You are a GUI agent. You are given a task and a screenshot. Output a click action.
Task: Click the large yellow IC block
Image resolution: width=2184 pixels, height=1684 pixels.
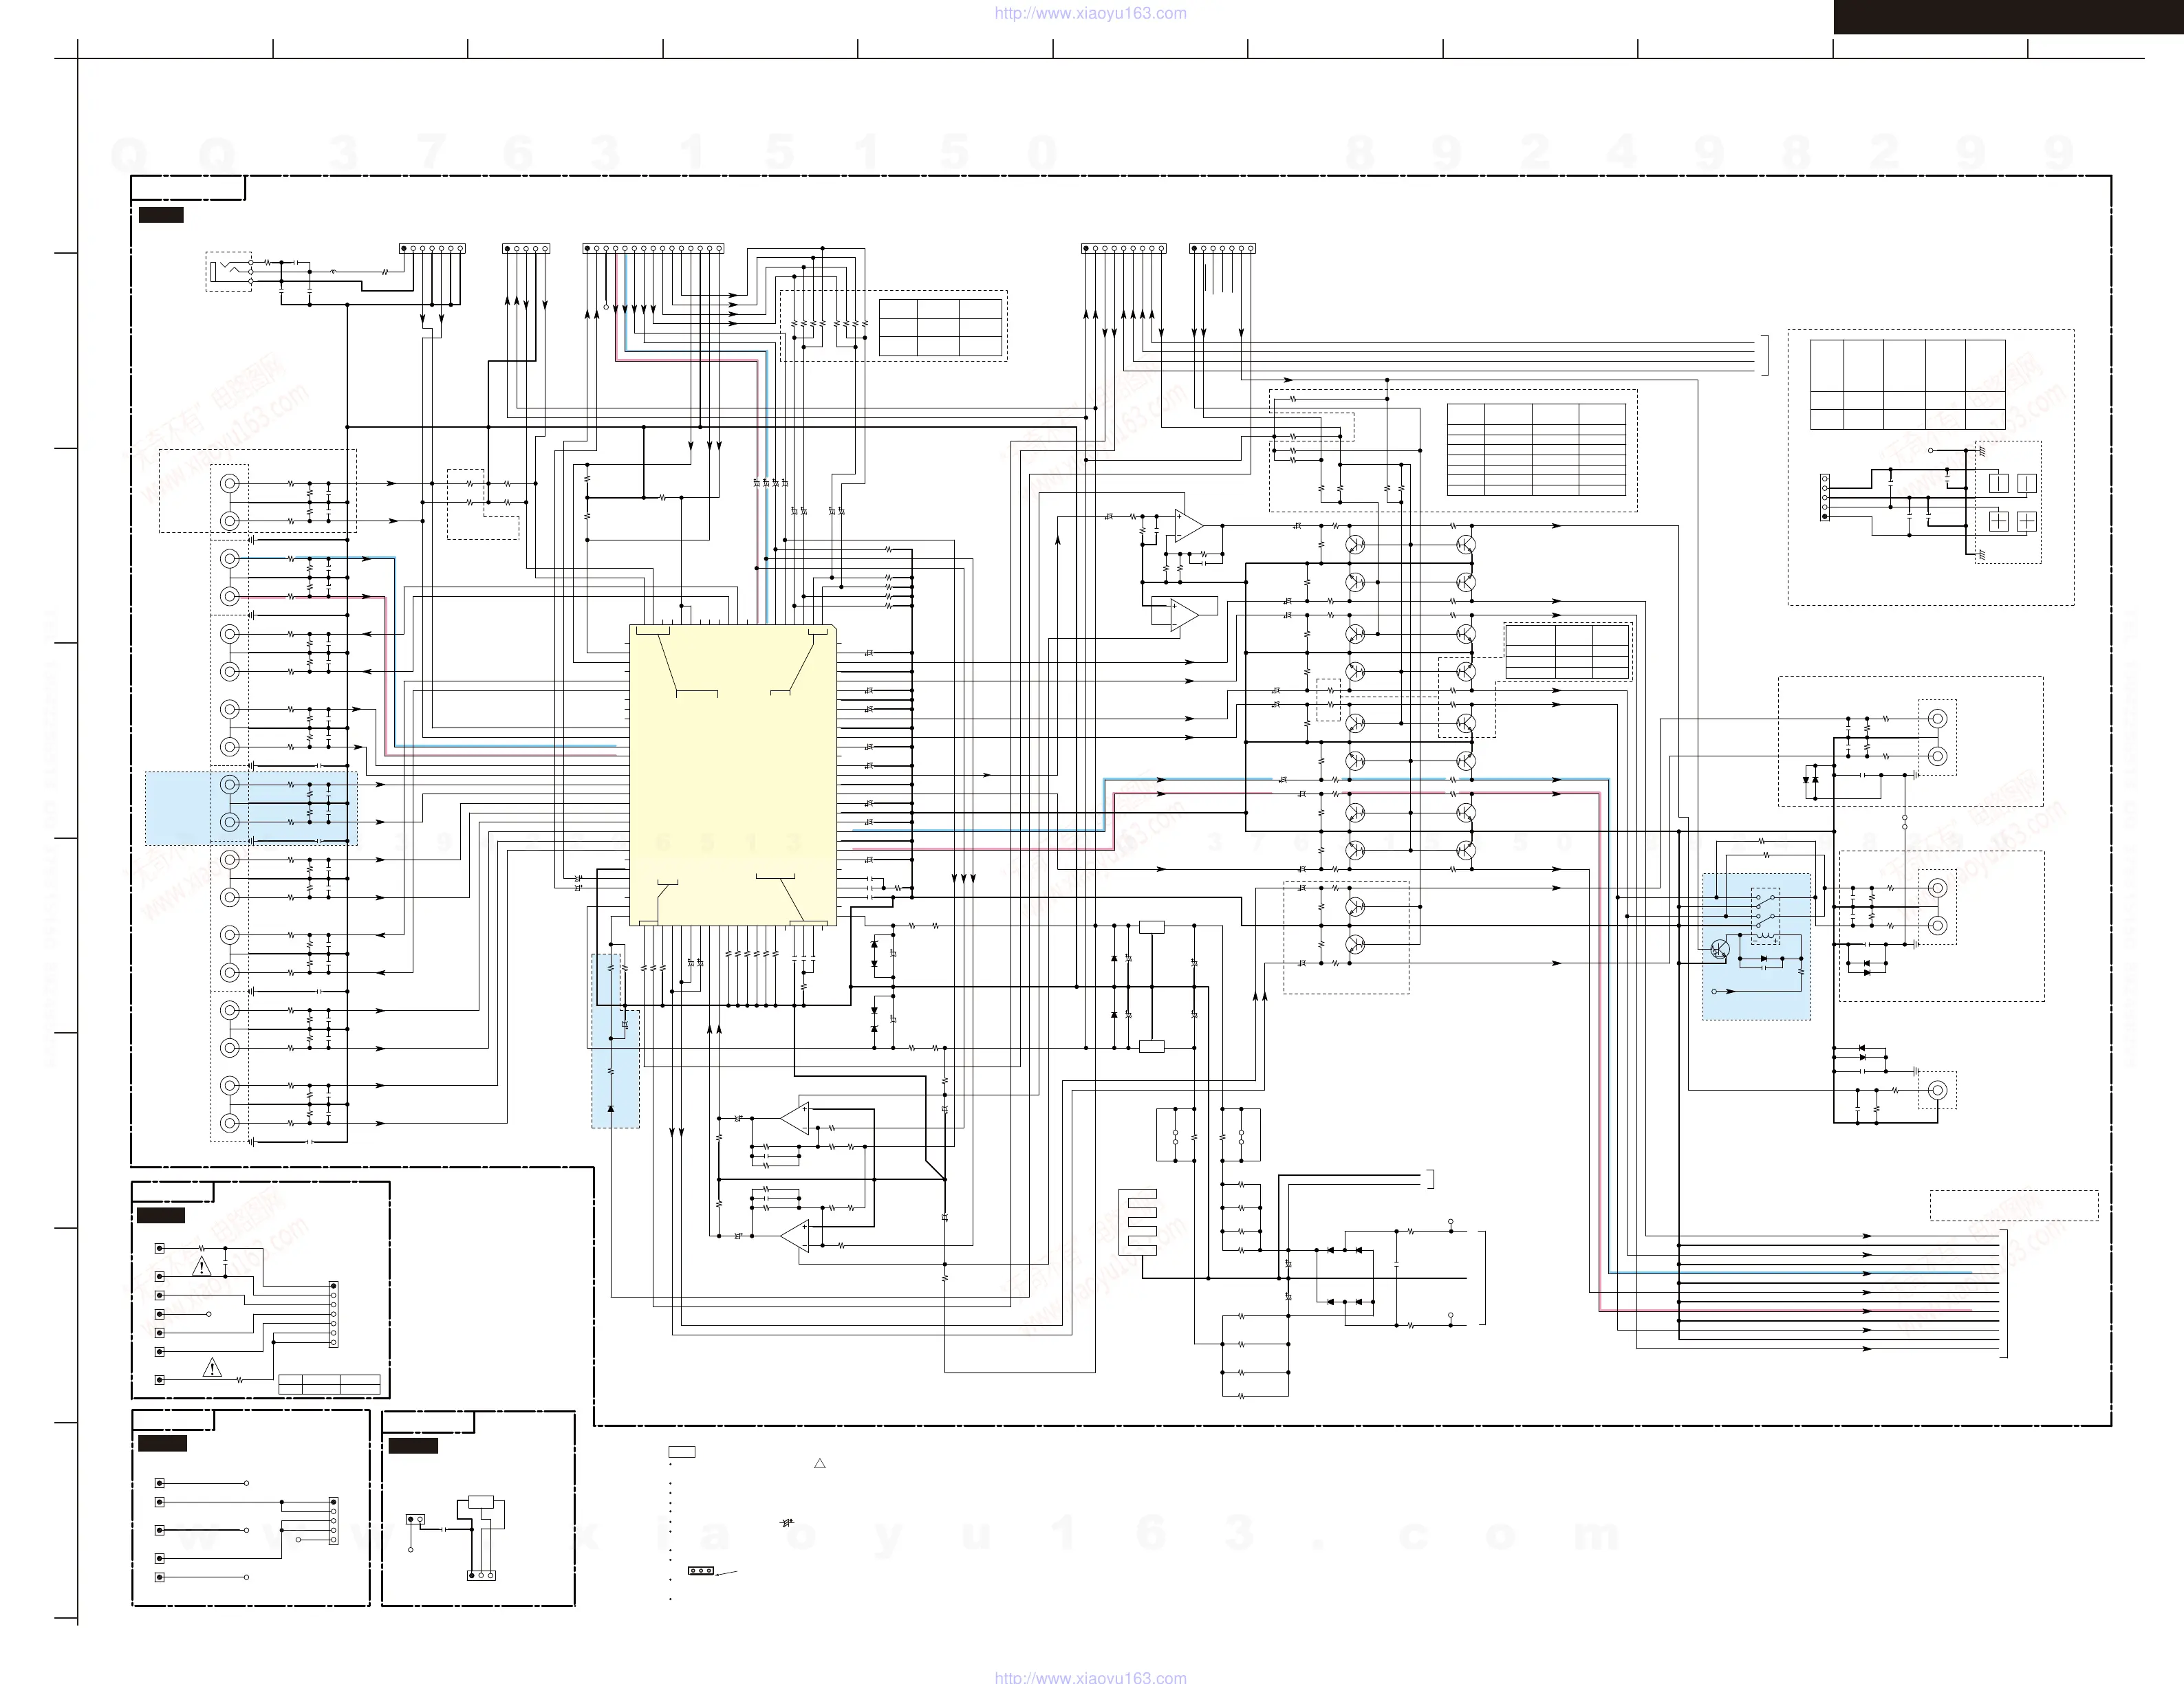coord(733,774)
